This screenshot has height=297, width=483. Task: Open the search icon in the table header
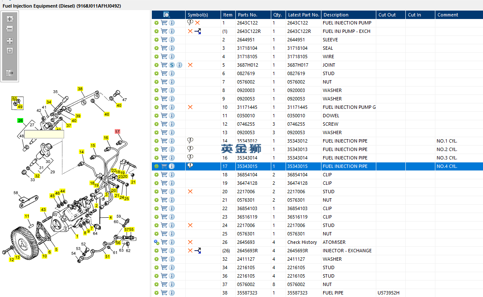point(166,15)
